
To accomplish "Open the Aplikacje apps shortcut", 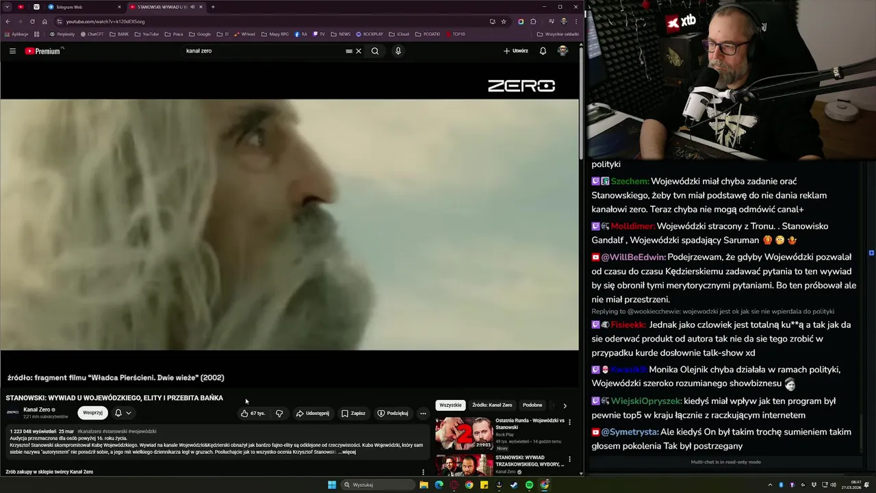I will (16, 34).
